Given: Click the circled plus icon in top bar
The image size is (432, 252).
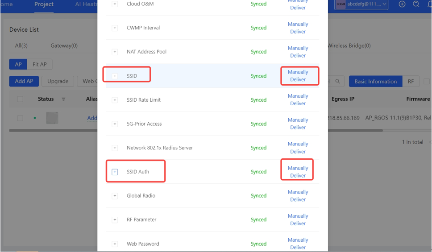Looking at the screenshot, I should coord(402,4).
